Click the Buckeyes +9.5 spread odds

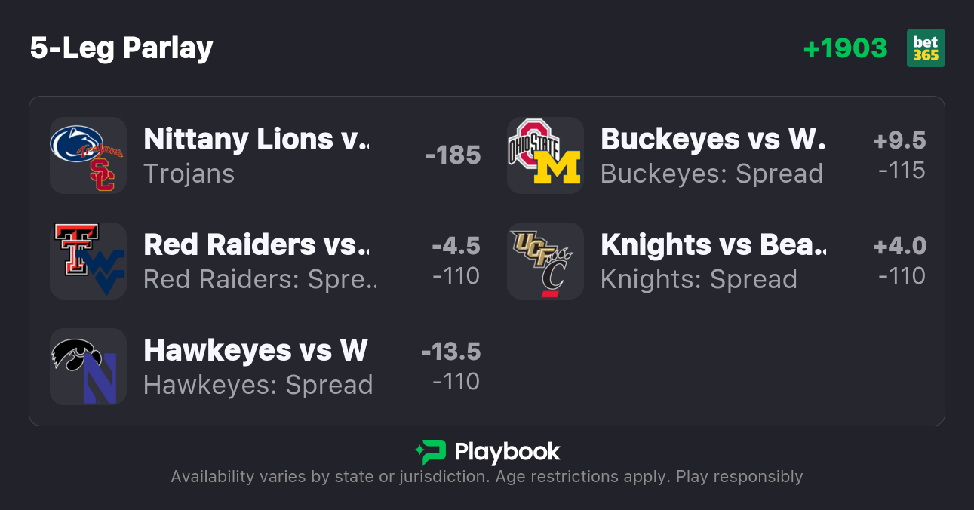(x=899, y=141)
